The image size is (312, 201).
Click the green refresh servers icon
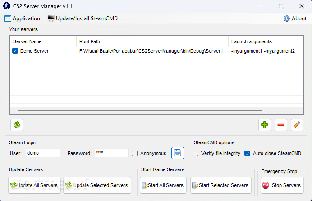(17, 125)
